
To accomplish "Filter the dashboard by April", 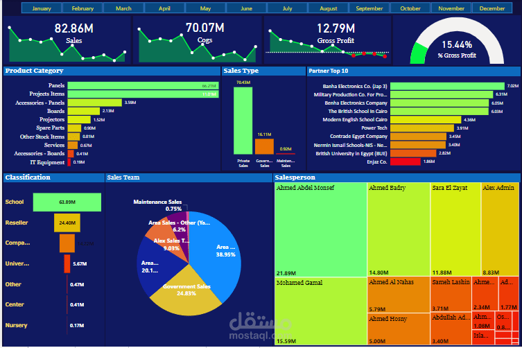I will tap(164, 8).
